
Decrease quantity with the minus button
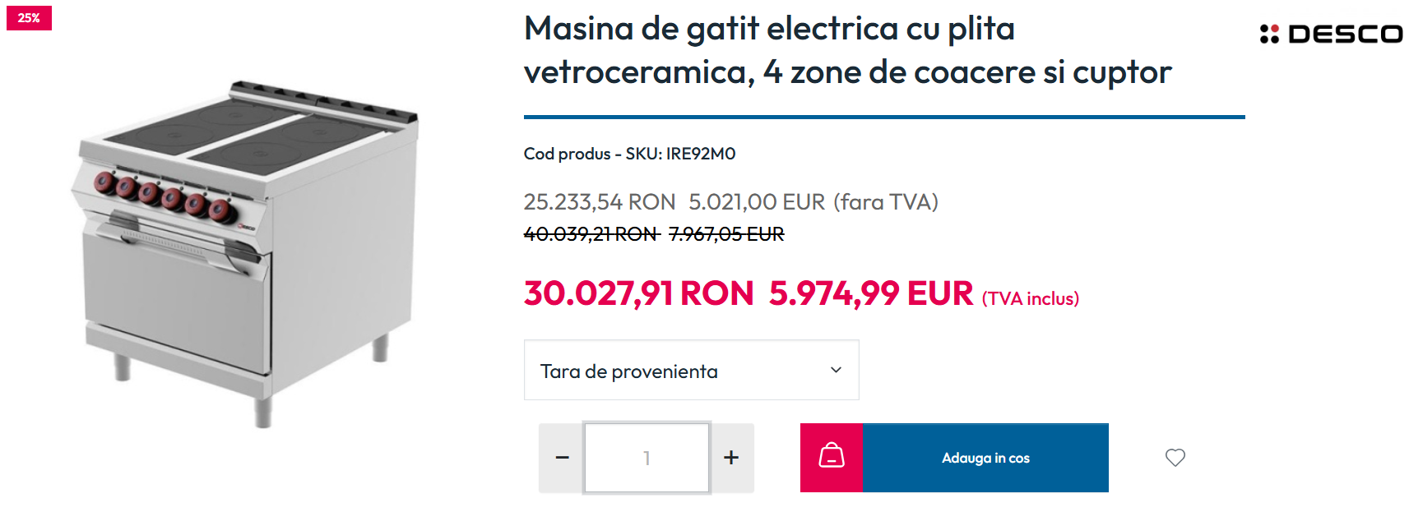tap(562, 458)
